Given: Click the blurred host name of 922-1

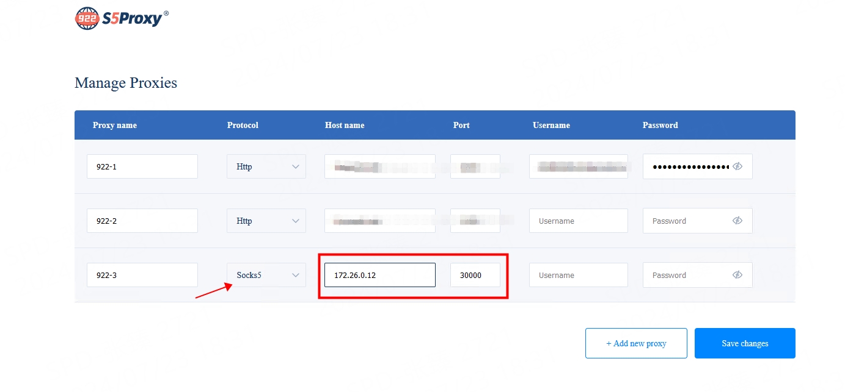Looking at the screenshot, I should click(x=379, y=166).
